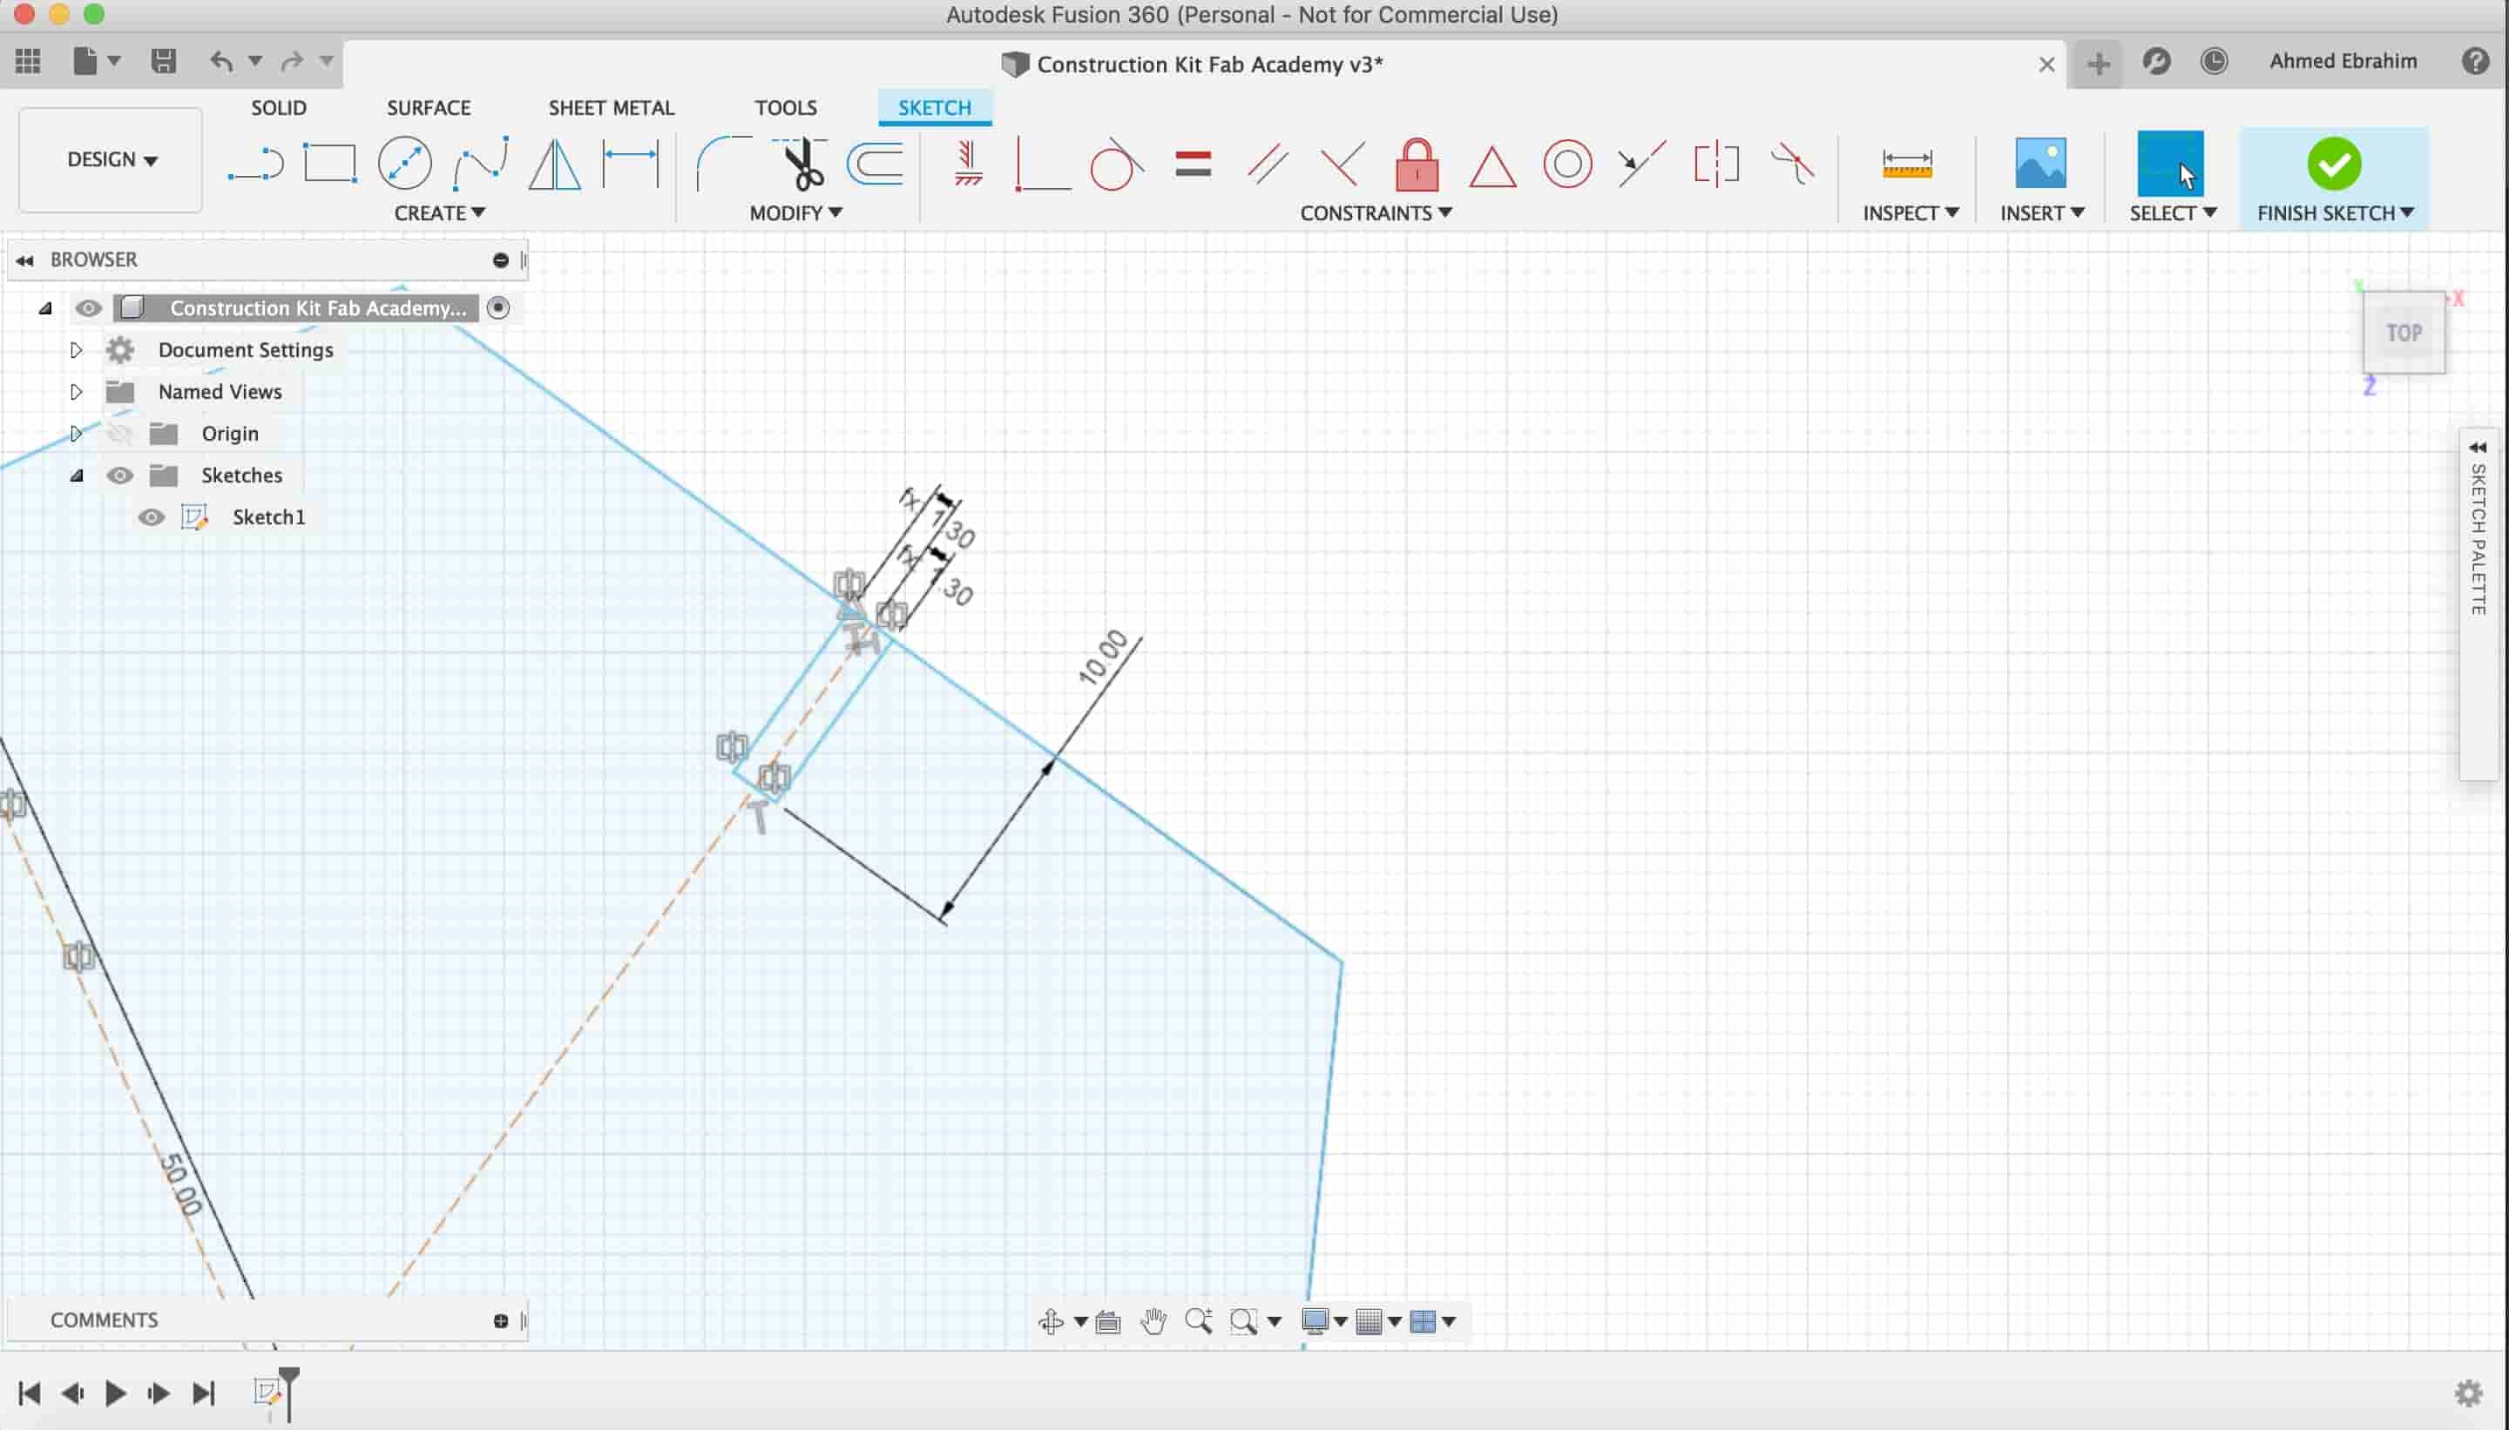
Task: Apply the Collinear constraint
Action: pos(1641,163)
